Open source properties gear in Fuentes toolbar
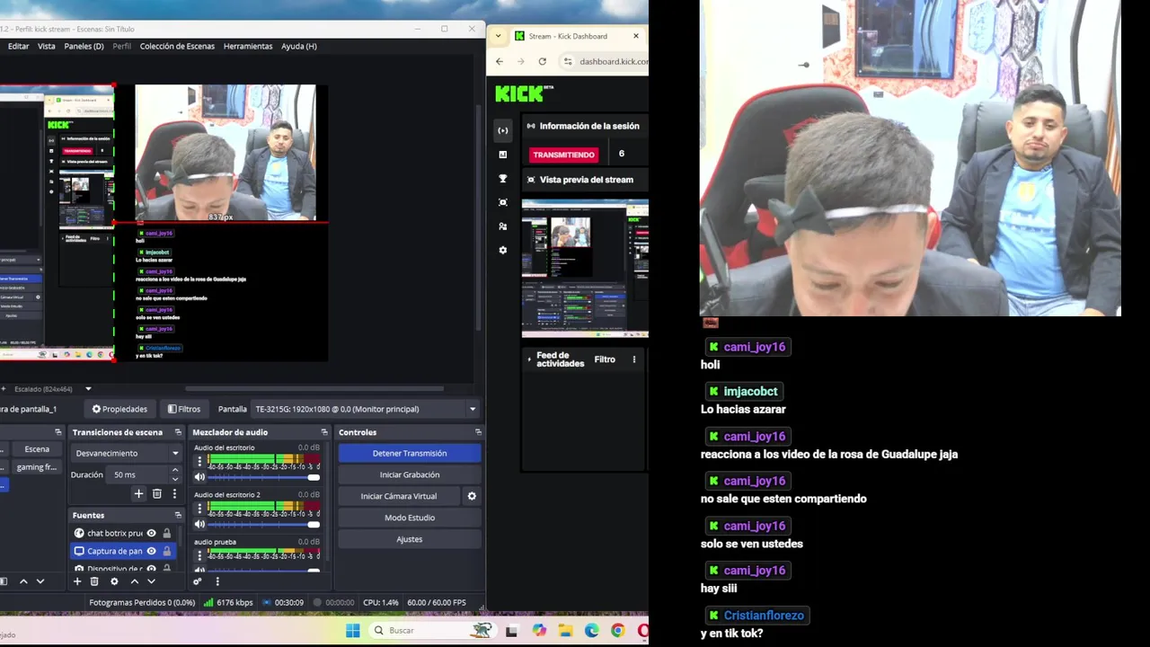 click(x=114, y=581)
